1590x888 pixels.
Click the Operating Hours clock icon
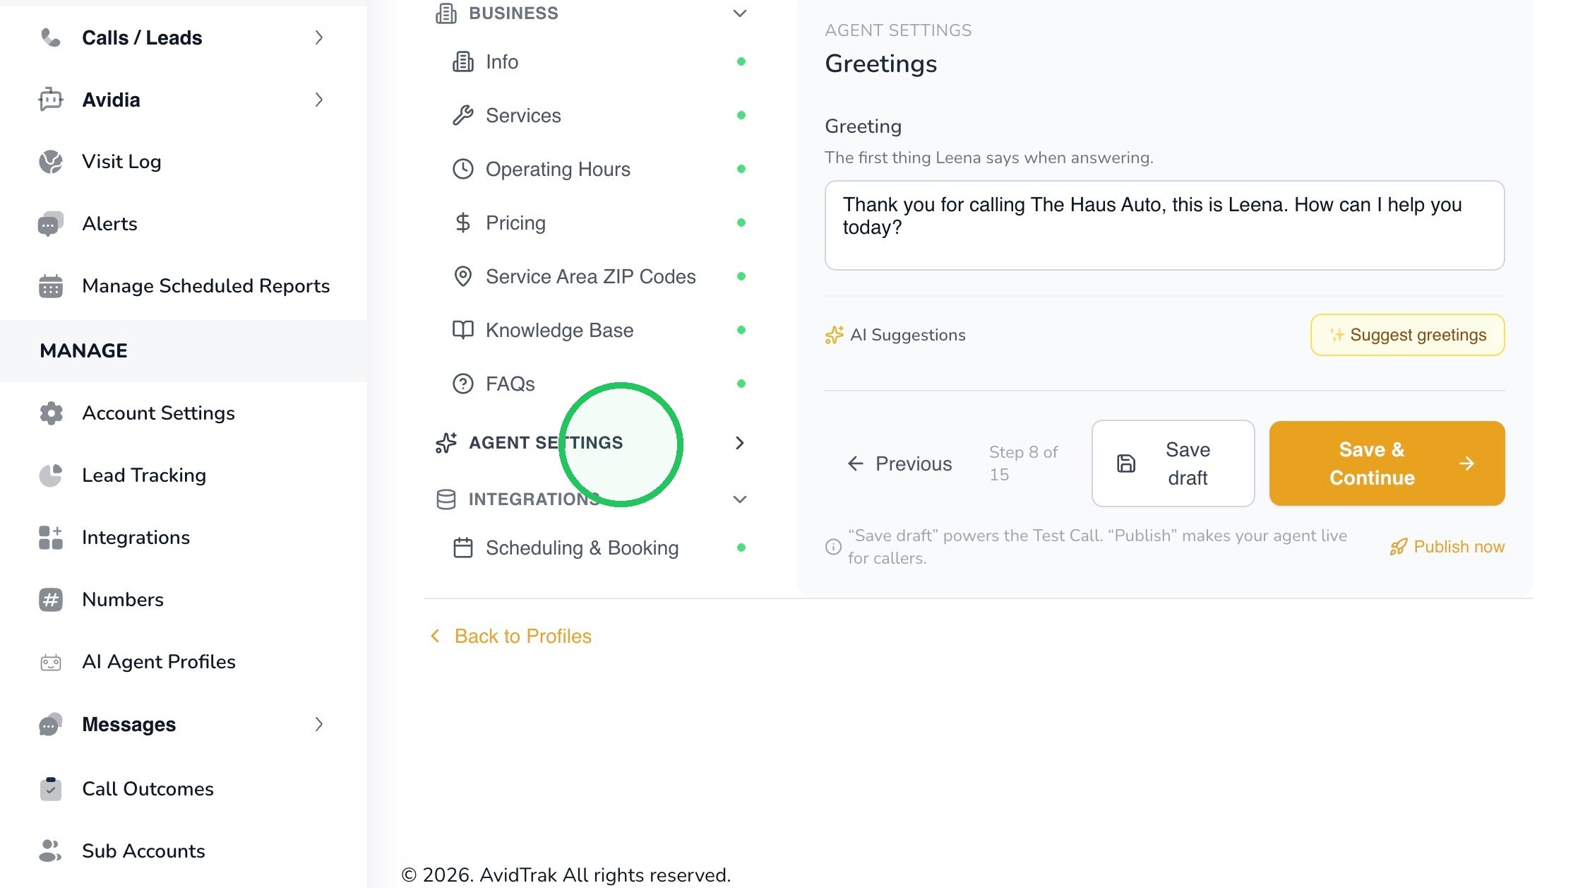[x=462, y=169]
